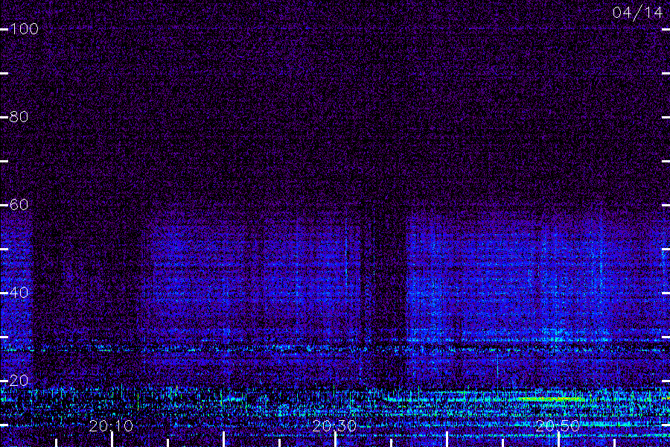Click the tick mark below the 20:10 label
Image resolution: width=670 pixels, height=447 pixels.
pos(112,440)
